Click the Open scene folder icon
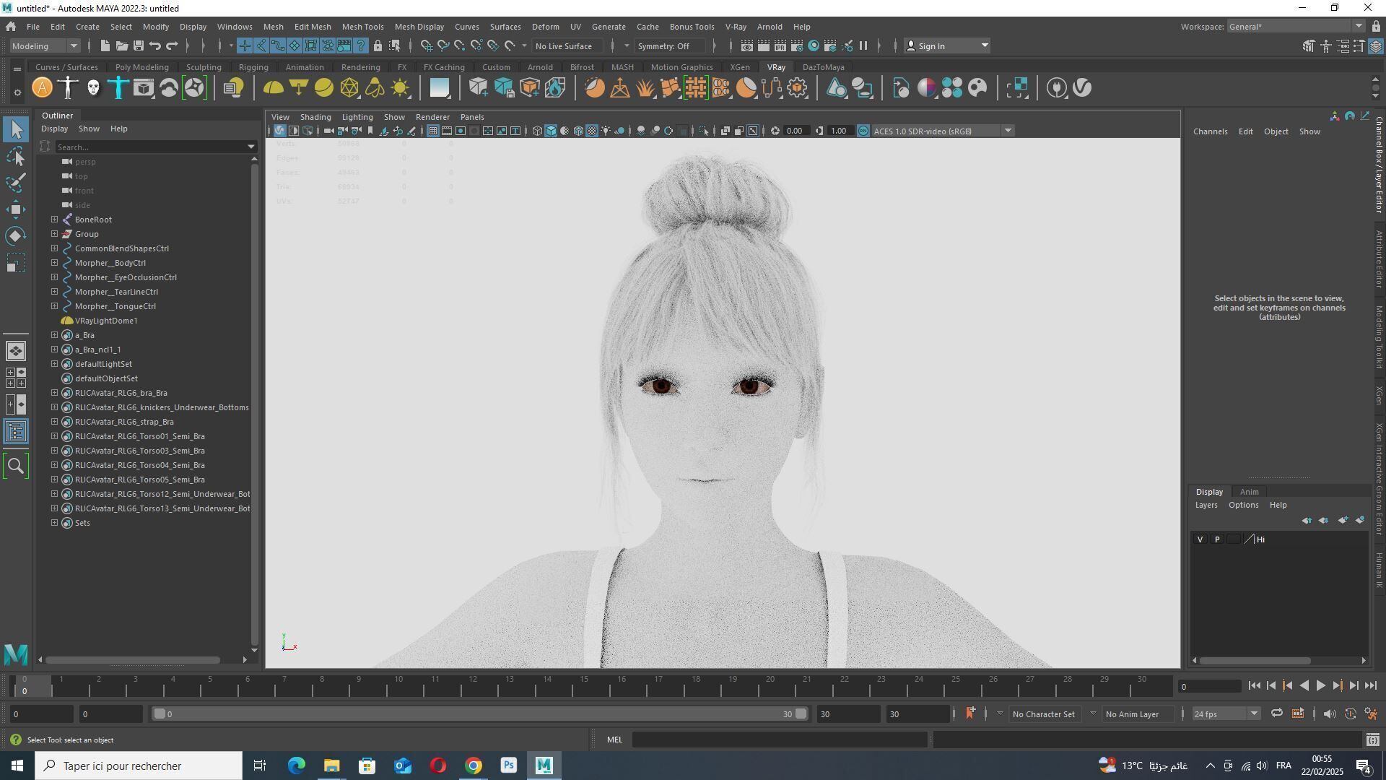 pyautogui.click(x=122, y=45)
